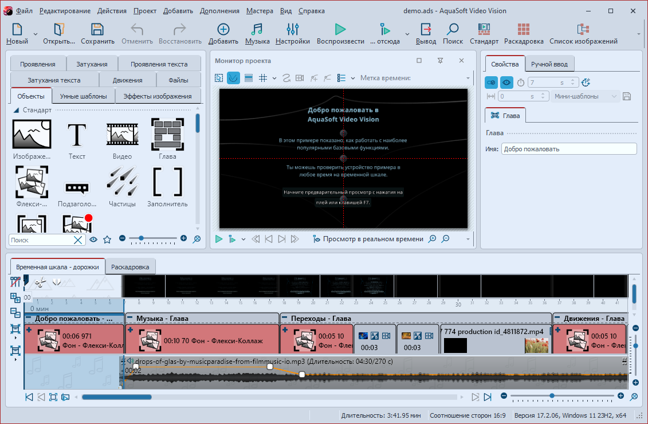
Task: Select the Частицы object in toolbox
Action: tap(123, 187)
